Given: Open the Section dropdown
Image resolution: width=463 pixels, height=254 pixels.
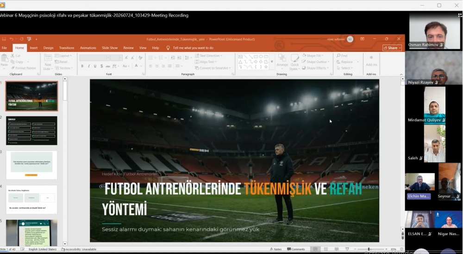Looking at the screenshot, I should (63, 68).
